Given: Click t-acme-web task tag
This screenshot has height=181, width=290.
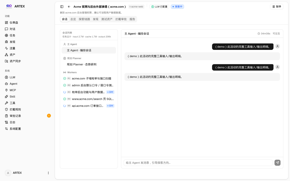Looking at the screenshot, I should tap(136, 7).
